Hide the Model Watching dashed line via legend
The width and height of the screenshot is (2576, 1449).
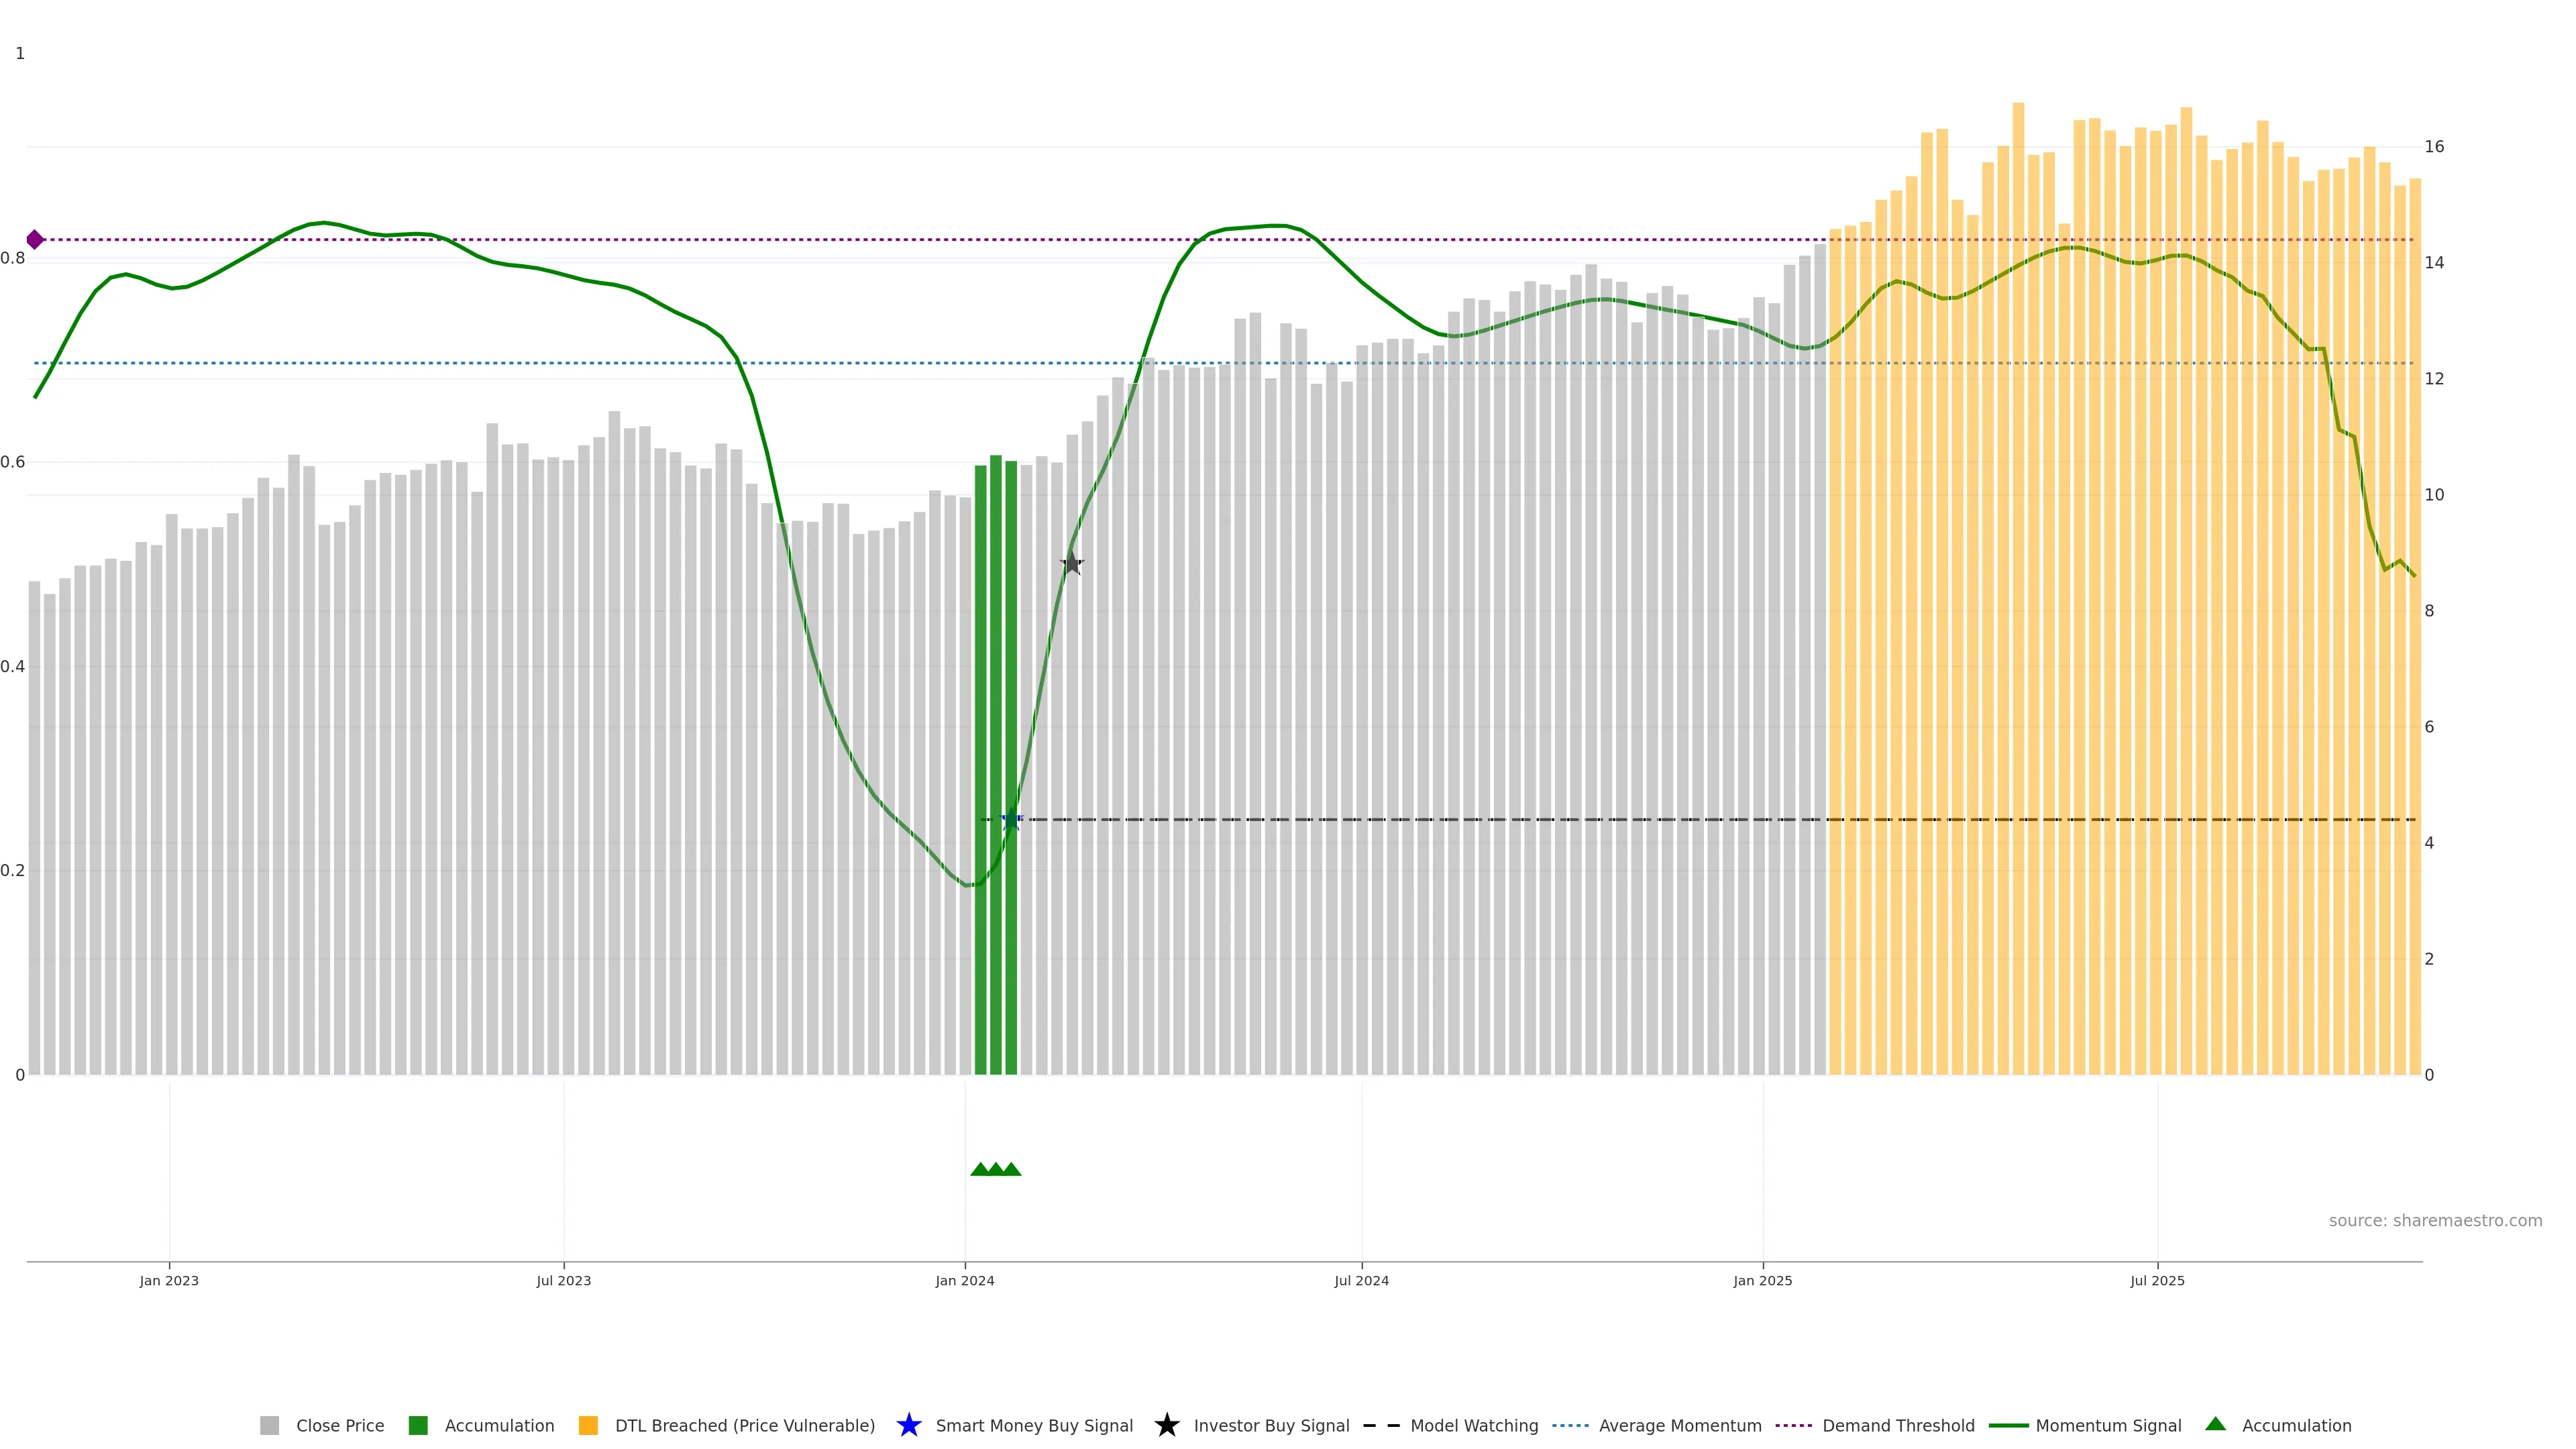[1473, 1425]
